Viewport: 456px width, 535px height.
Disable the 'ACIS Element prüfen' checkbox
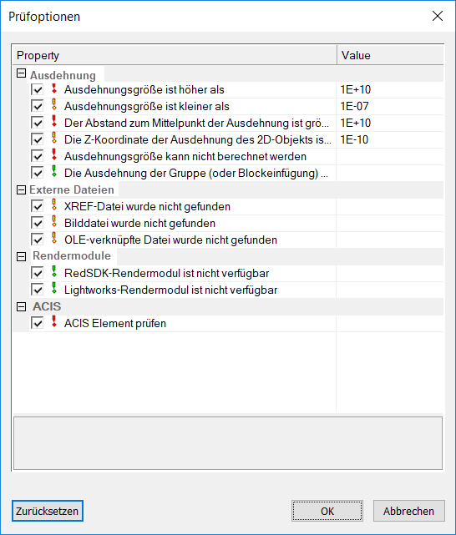pyautogui.click(x=38, y=324)
